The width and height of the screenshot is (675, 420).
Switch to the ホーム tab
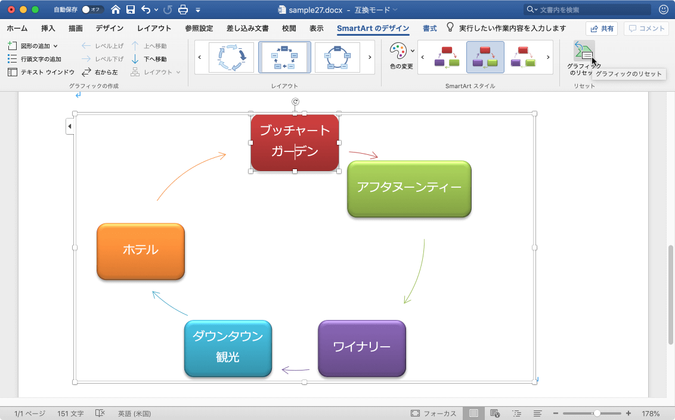(x=17, y=29)
